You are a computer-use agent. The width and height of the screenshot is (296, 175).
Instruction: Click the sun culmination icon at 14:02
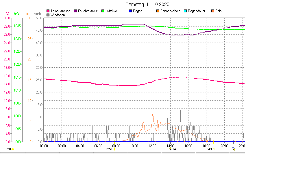(170, 149)
